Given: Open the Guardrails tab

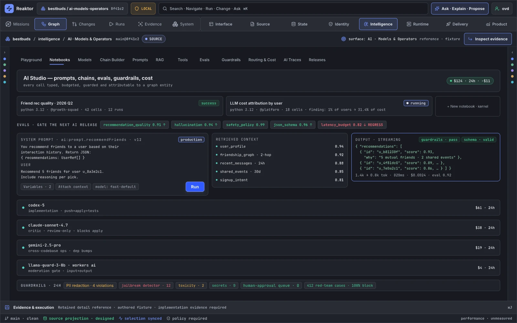Looking at the screenshot, I should tap(231, 60).
